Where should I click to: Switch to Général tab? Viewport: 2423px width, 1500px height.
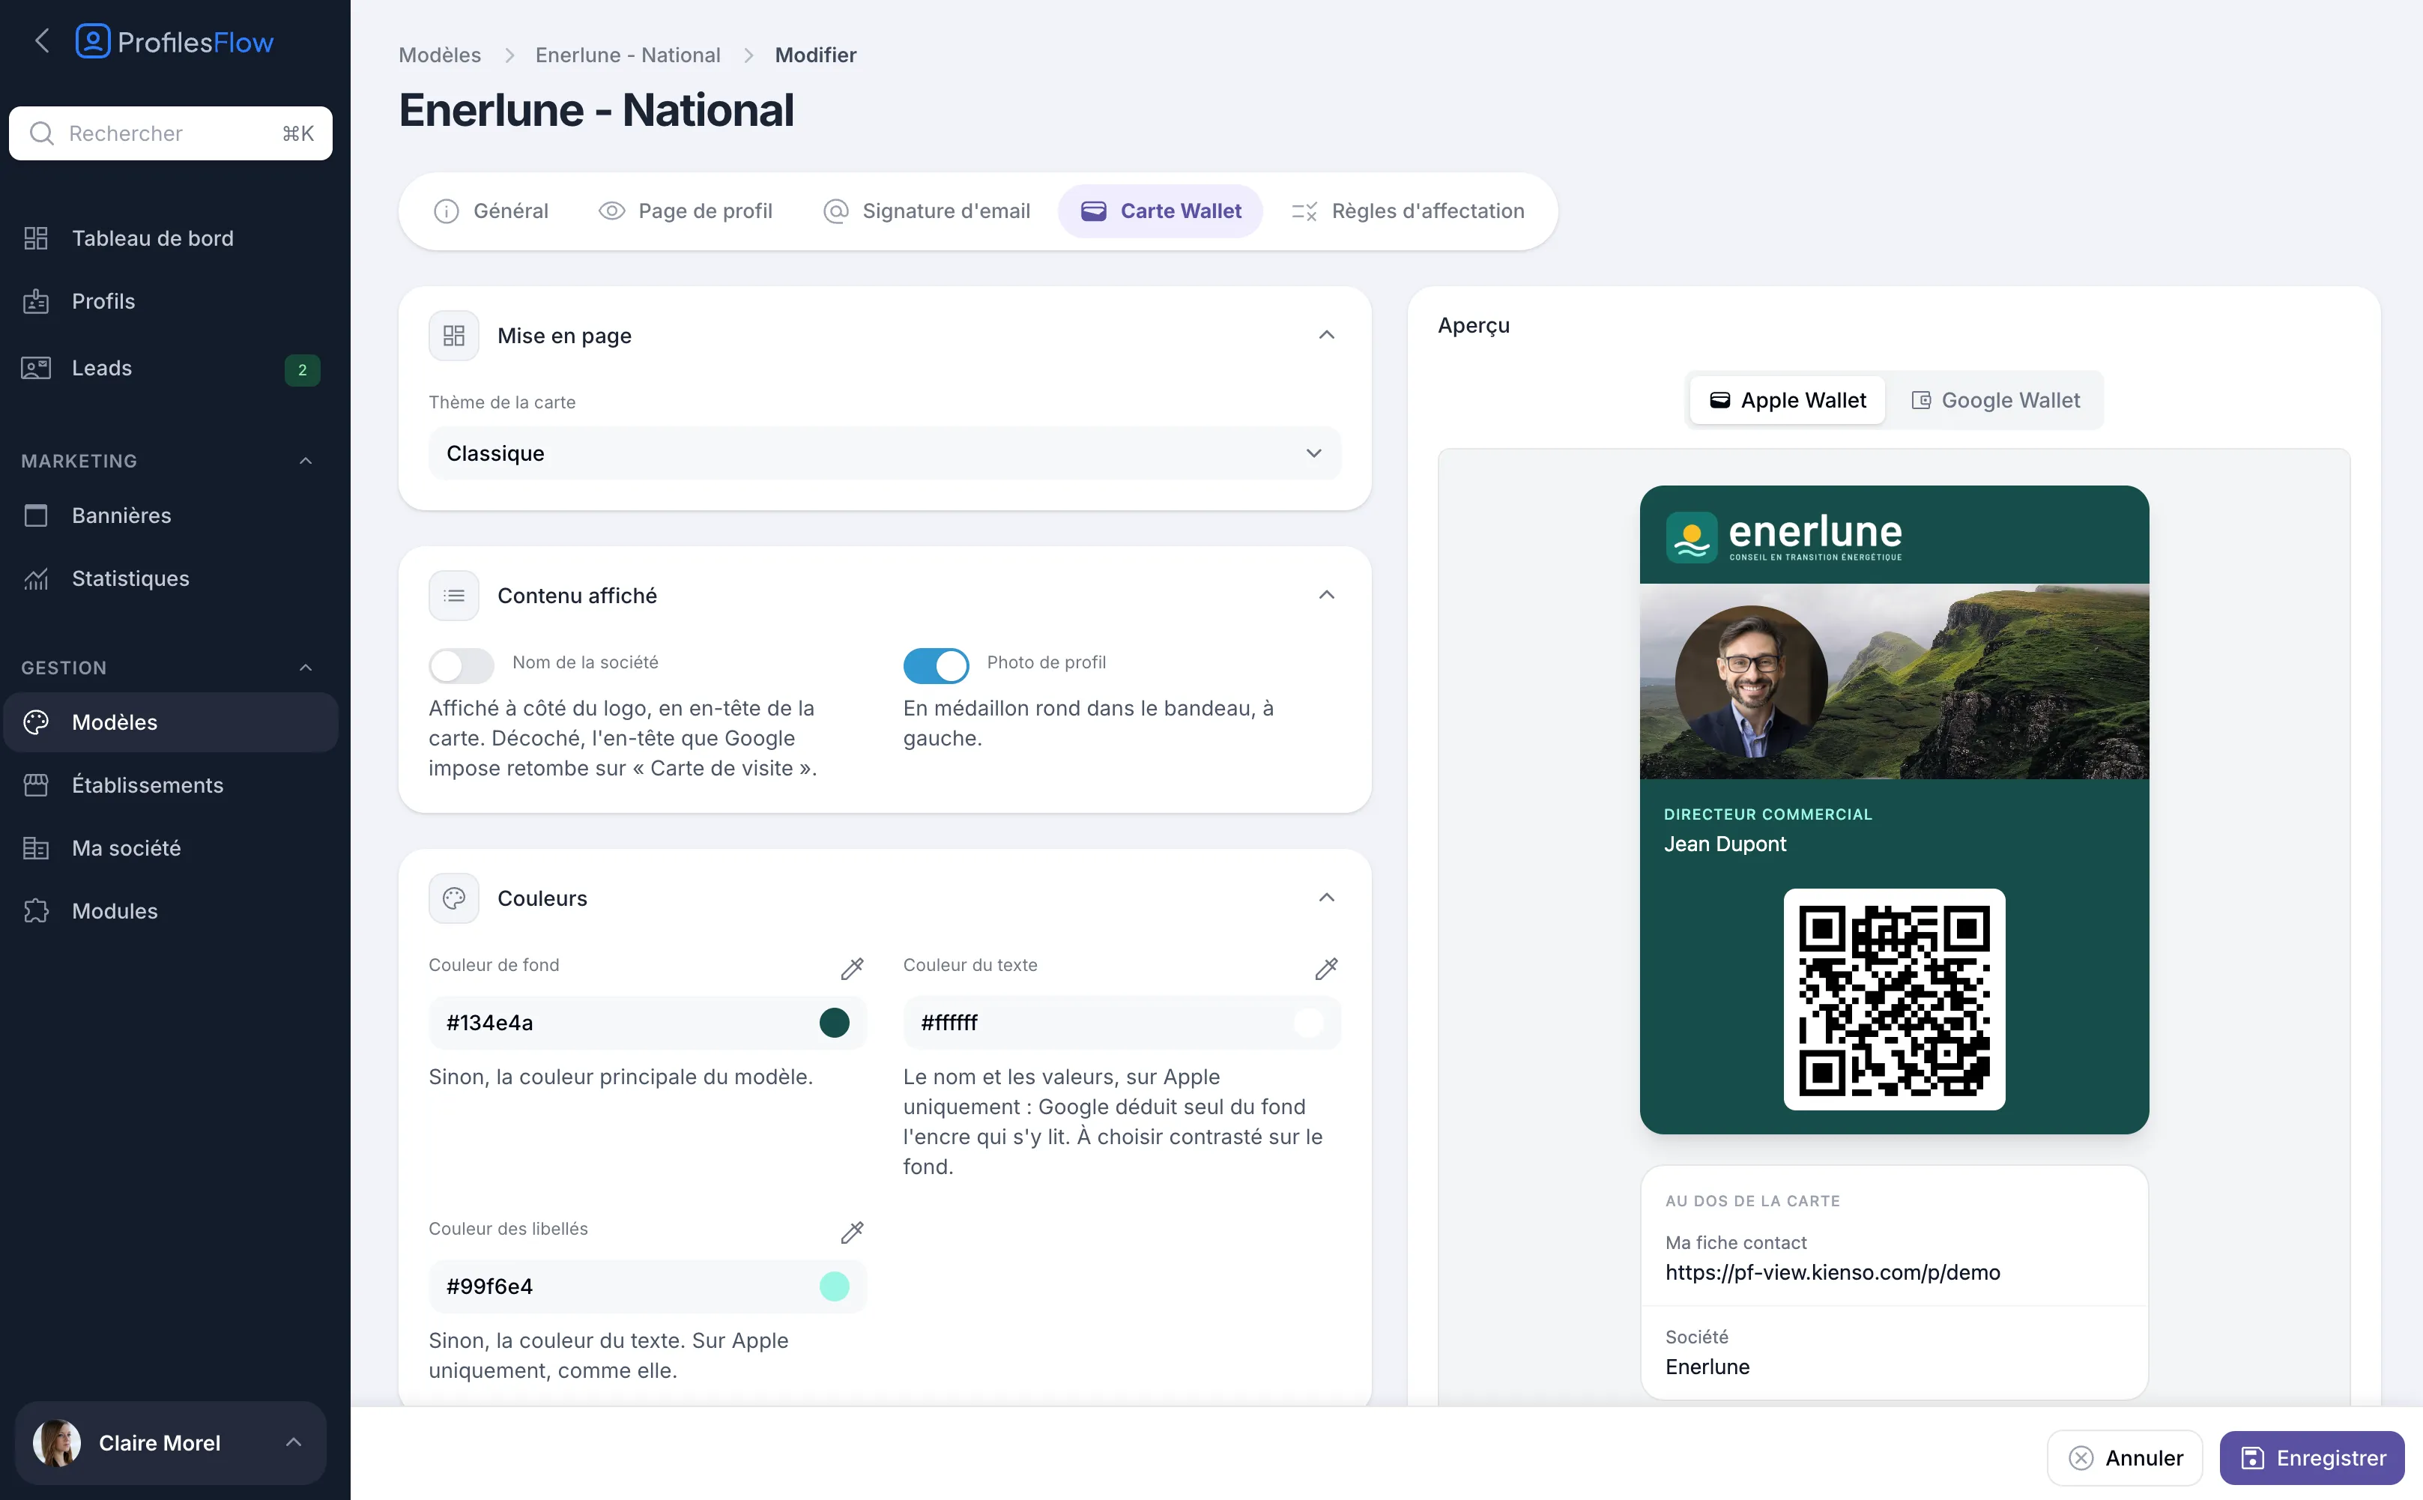pos(491,211)
